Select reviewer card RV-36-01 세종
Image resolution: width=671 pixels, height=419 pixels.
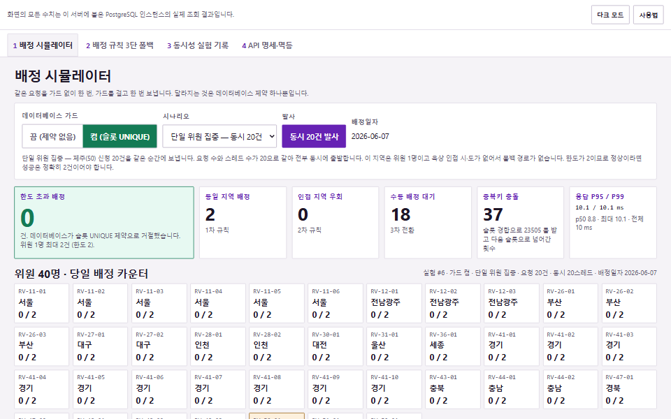pos(453,346)
